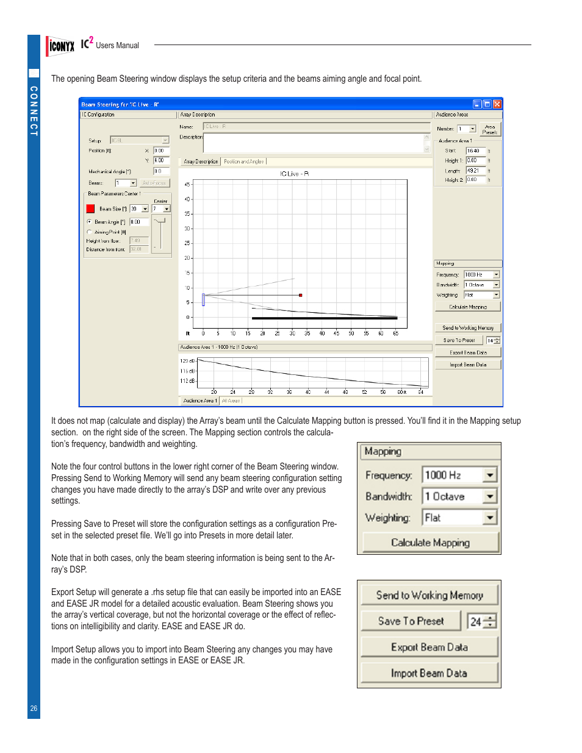Click the ICONYX logo in the page header

click(x=61, y=46)
